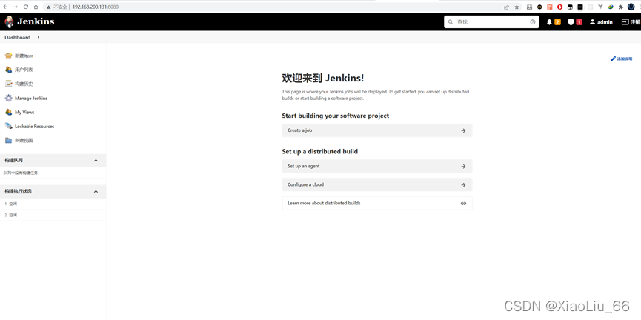The image size is (641, 320).
Task: Click the 欢迎来到 Jenkins! heading
Action: (323, 78)
